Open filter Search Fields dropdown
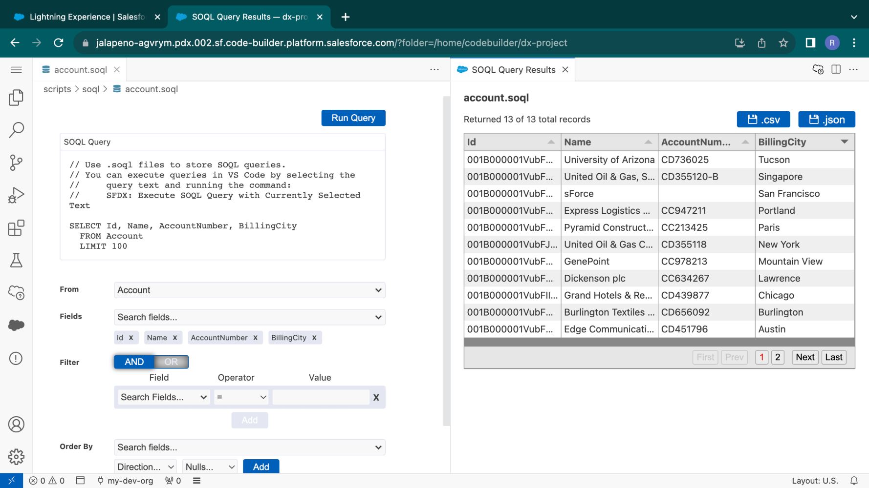Screen dimensions: 869x488 pos(164,397)
